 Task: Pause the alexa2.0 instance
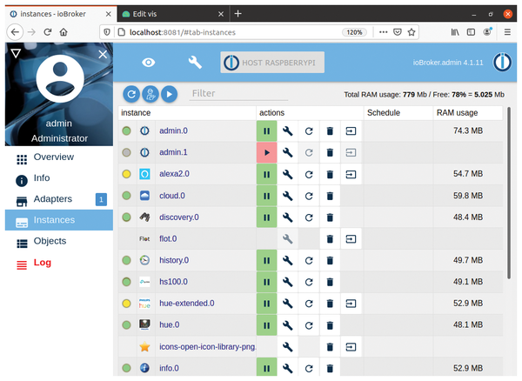(x=266, y=174)
